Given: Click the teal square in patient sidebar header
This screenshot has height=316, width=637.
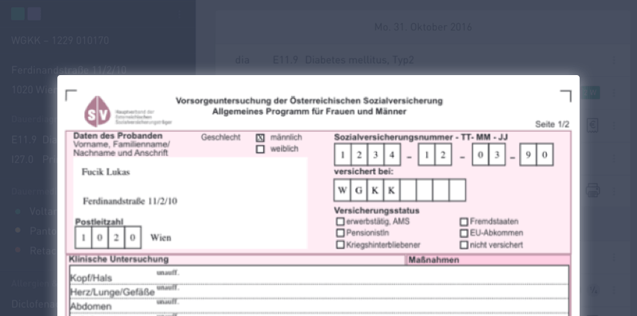Looking at the screenshot, I should coord(18,14).
